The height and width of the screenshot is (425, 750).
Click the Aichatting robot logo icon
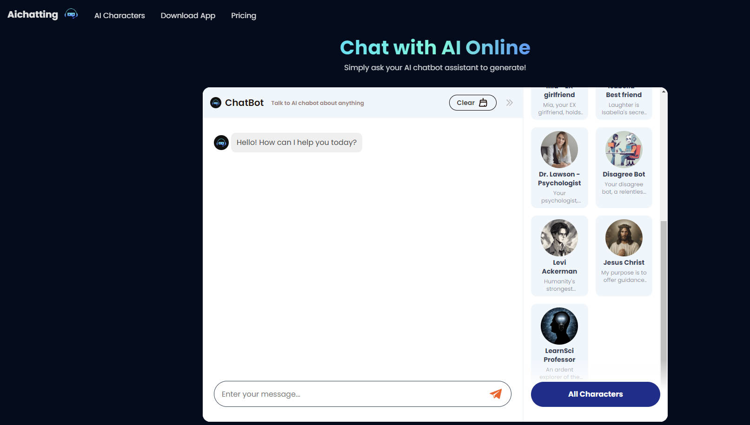pyautogui.click(x=71, y=14)
